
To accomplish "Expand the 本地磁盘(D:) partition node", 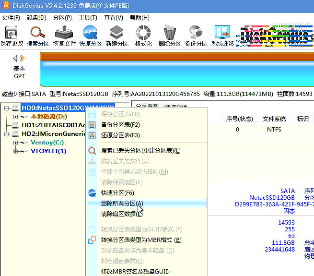I will (15, 117).
